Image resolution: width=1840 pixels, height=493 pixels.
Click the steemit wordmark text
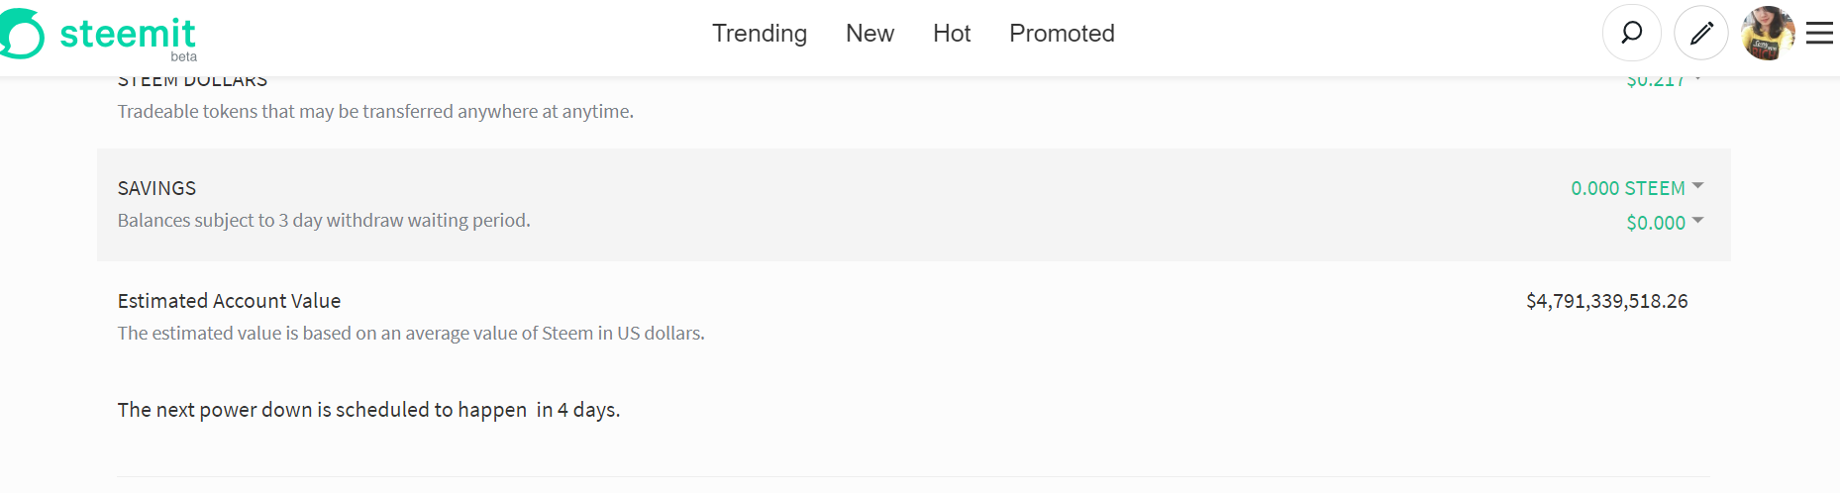(128, 34)
